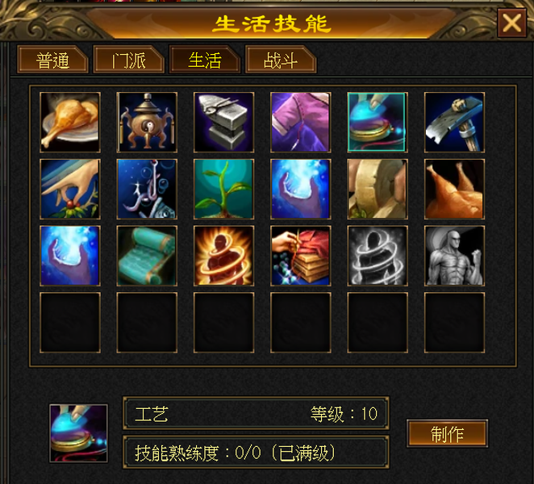Viewport: 534px width, 484px height.
Task: Open the 门派 tab
Action: point(129,60)
